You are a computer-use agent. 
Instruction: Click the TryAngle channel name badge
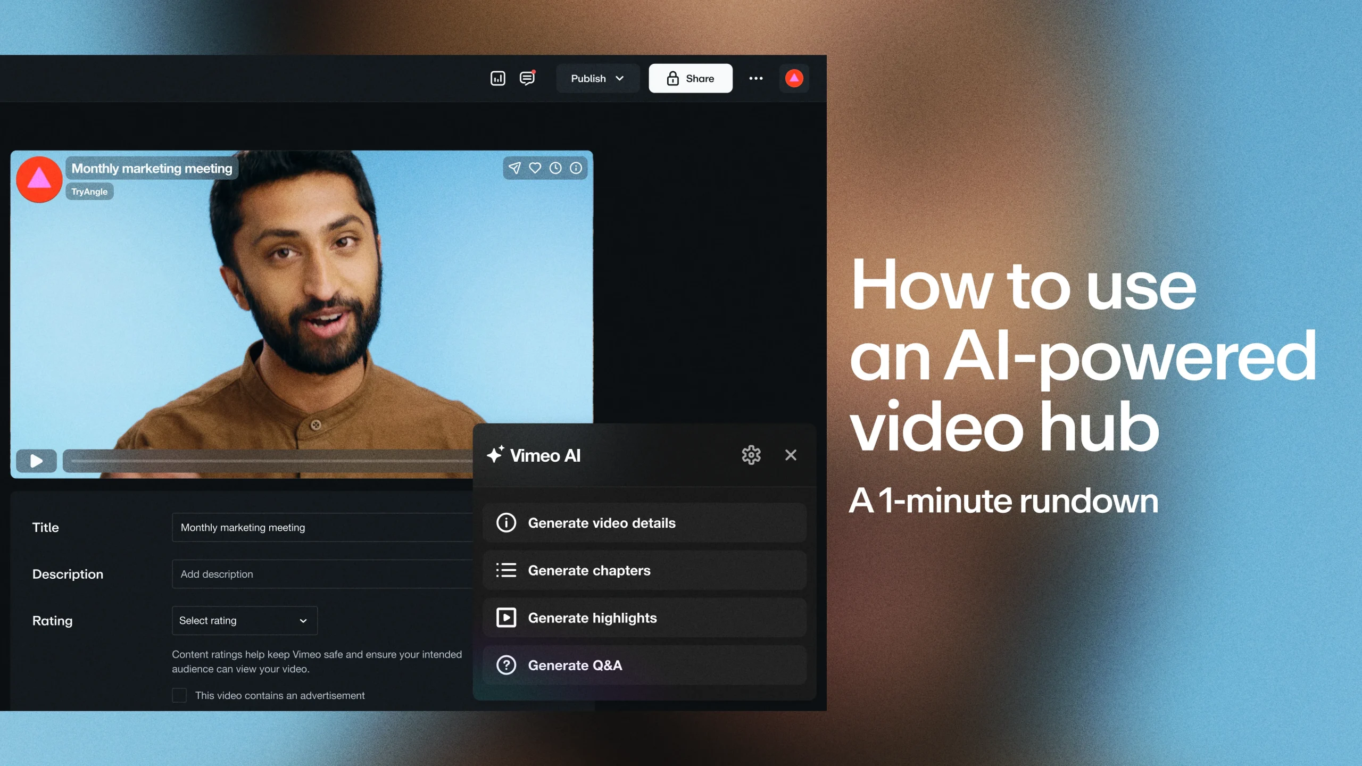point(89,191)
